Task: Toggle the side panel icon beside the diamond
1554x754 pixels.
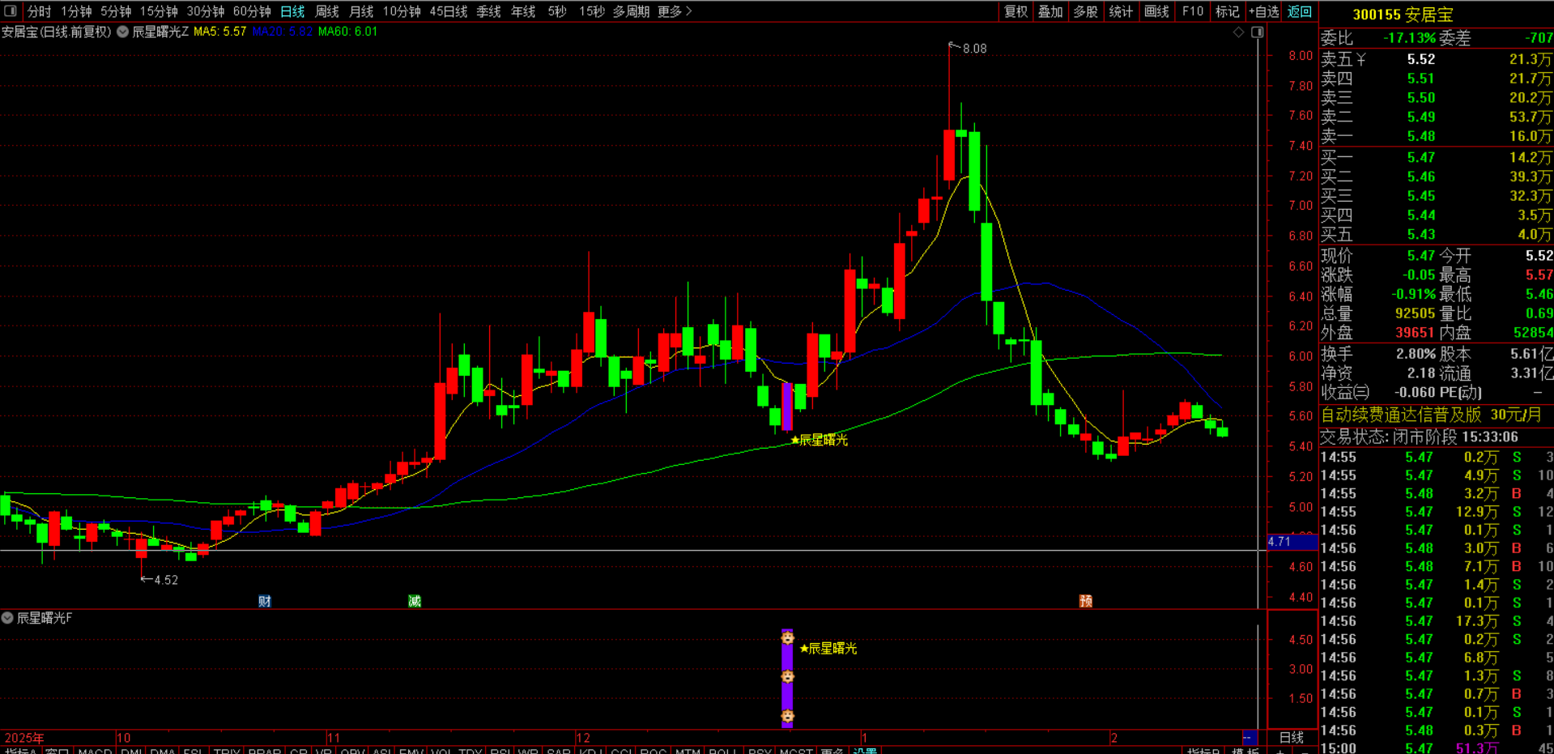Action: (1258, 32)
